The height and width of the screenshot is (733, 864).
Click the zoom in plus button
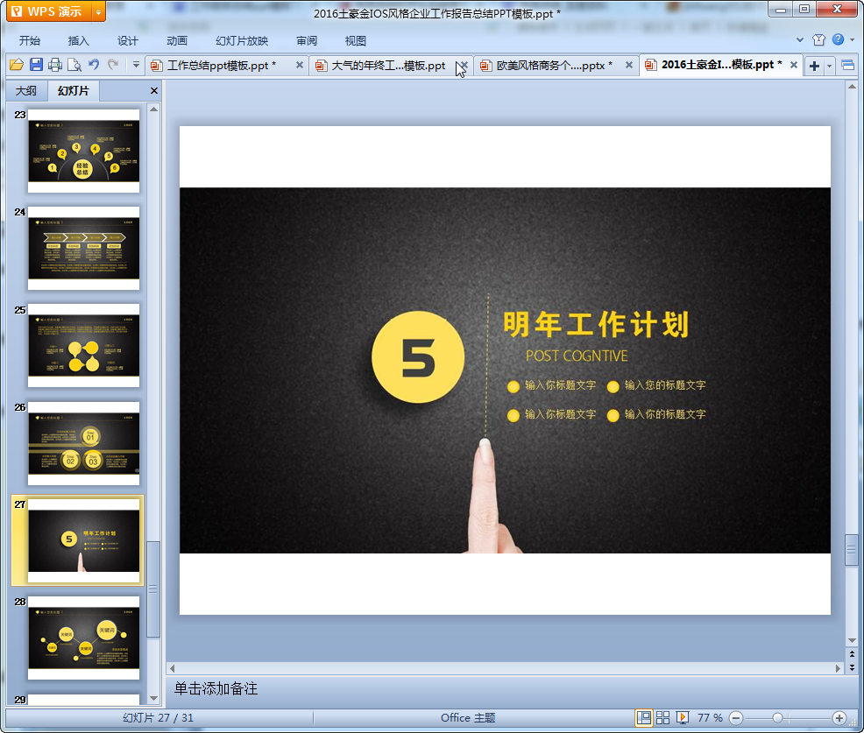pyautogui.click(x=839, y=717)
